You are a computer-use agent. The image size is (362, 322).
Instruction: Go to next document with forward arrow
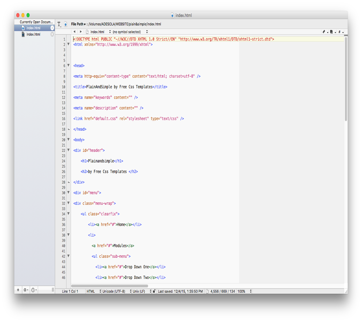(81, 32)
